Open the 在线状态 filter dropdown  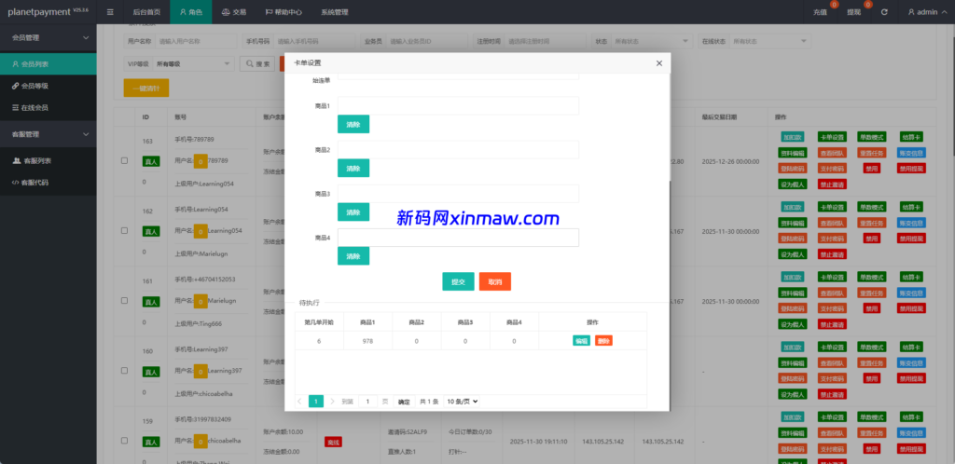[770, 41]
